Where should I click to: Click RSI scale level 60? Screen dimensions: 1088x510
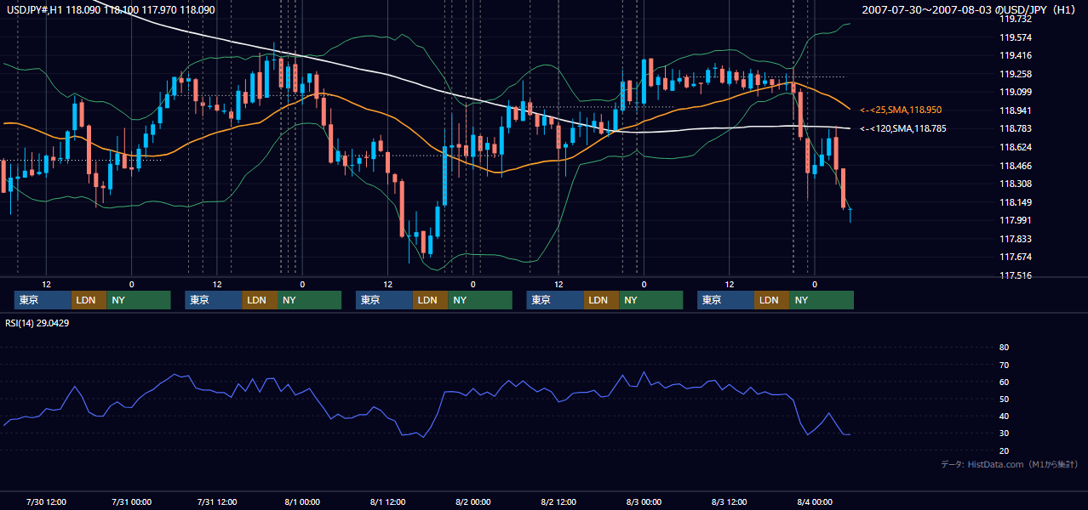1004,382
